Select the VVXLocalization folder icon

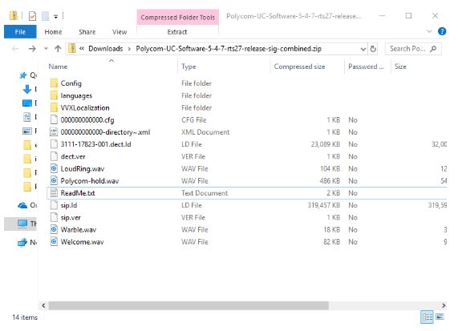(x=54, y=107)
